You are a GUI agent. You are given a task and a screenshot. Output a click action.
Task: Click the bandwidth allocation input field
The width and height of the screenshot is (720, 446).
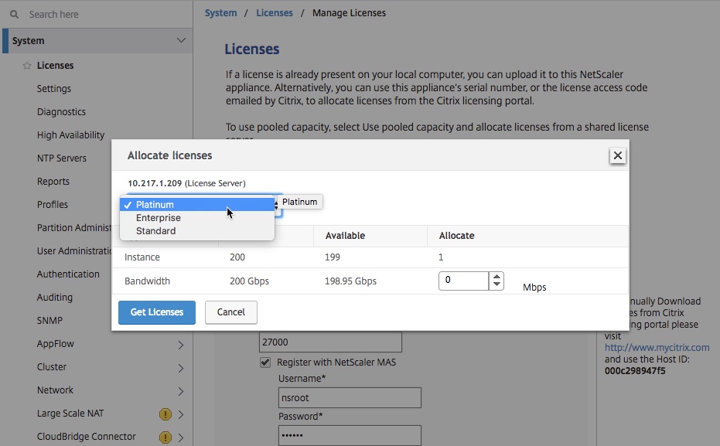point(463,281)
